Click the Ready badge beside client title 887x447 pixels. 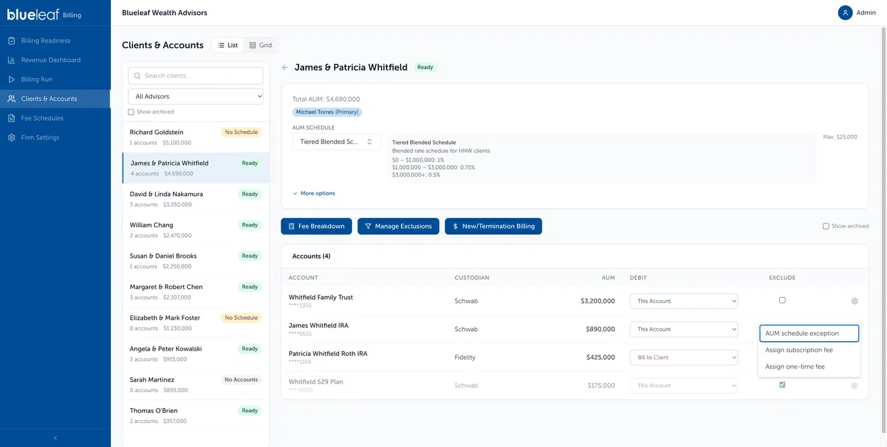(x=425, y=67)
